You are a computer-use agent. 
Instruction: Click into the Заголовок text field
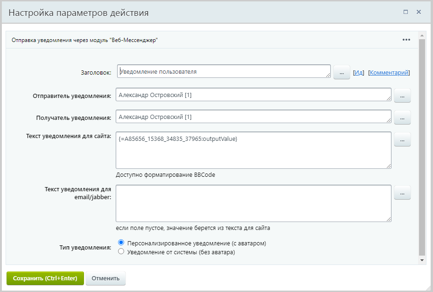pyautogui.click(x=223, y=71)
